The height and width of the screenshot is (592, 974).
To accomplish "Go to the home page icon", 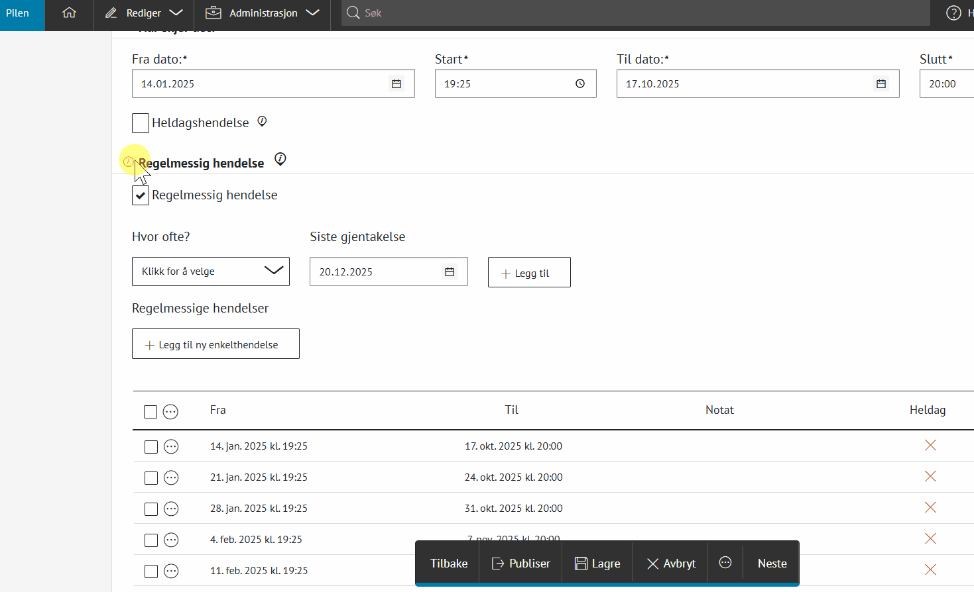I will [x=69, y=13].
